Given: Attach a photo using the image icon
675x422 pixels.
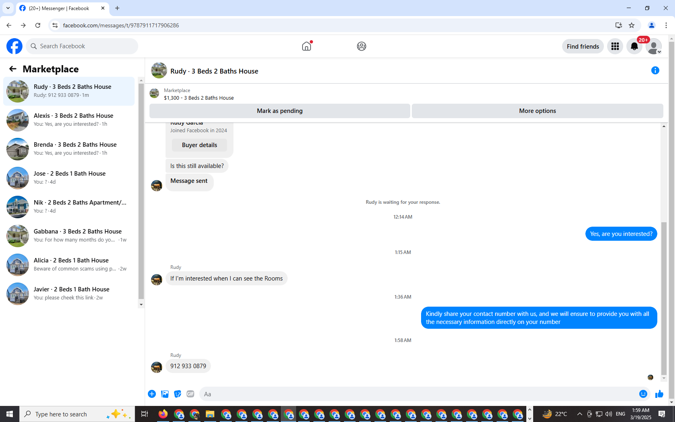Looking at the screenshot, I should click(165, 394).
